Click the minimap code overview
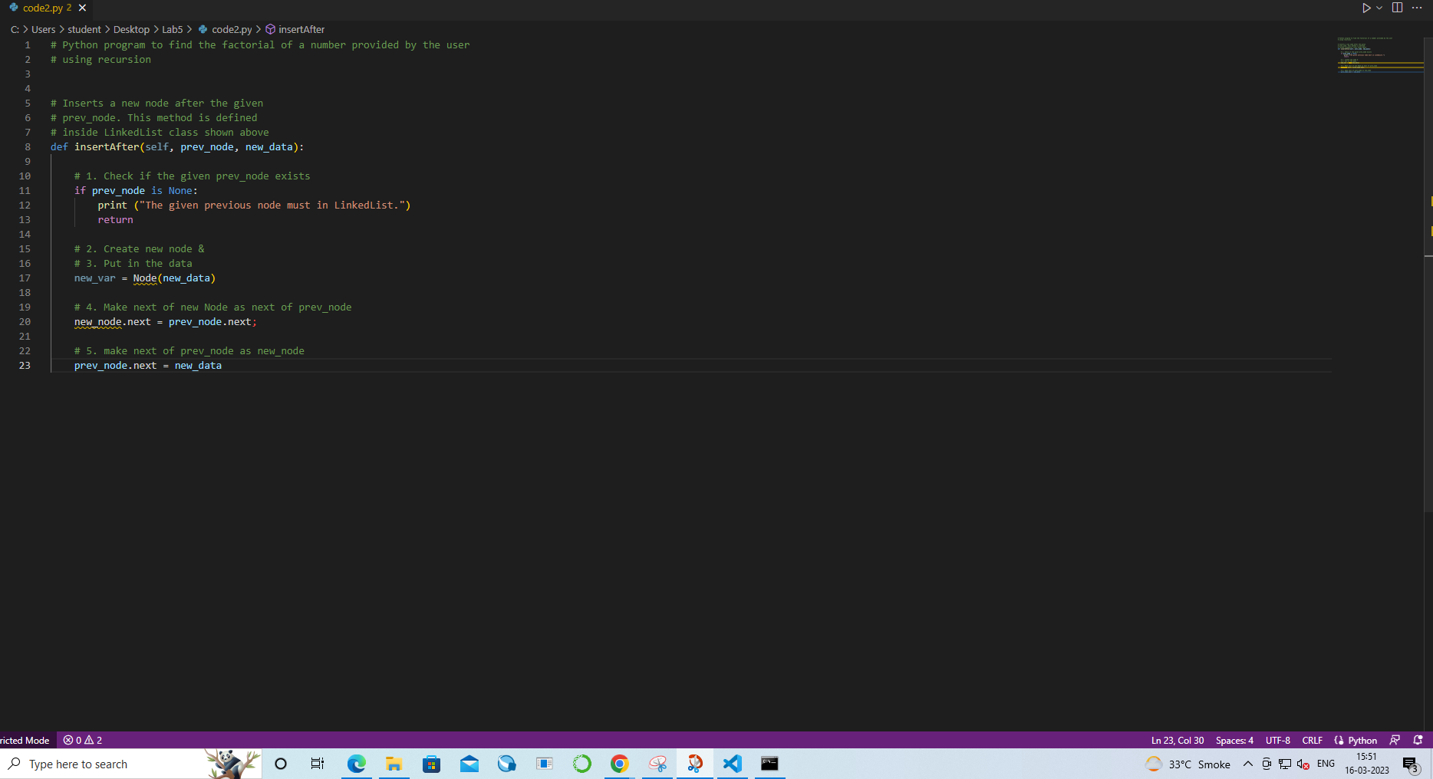 (x=1379, y=54)
